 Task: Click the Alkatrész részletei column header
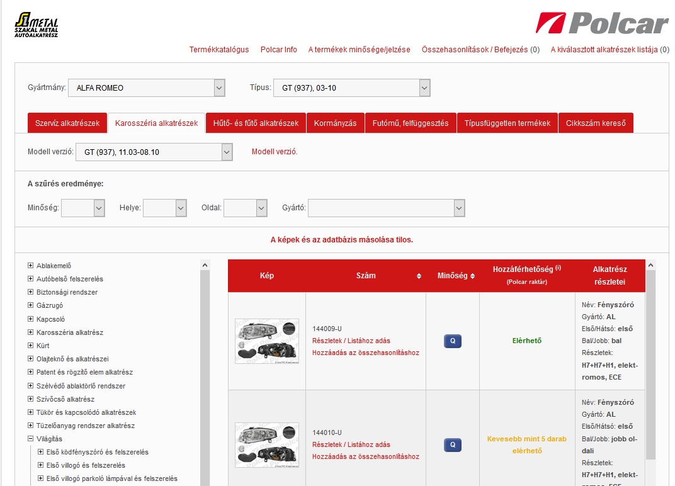click(610, 276)
